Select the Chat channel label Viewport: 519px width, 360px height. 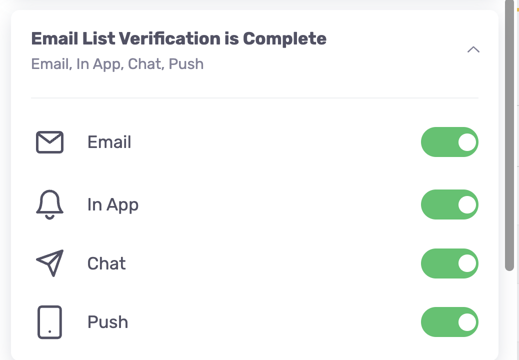(x=106, y=263)
